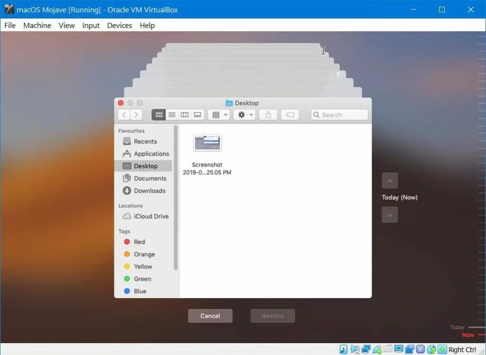Open the Input menu
Image resolution: width=486 pixels, height=355 pixels.
coord(91,26)
